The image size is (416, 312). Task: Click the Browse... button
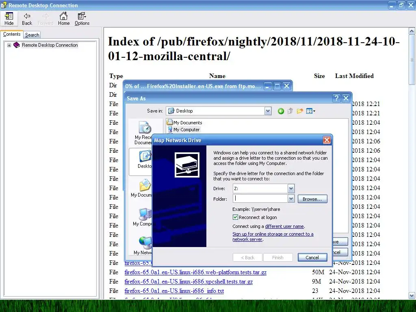[312, 199]
